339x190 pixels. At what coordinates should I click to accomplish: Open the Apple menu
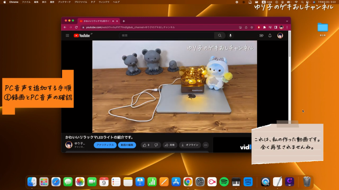coord(5,2)
